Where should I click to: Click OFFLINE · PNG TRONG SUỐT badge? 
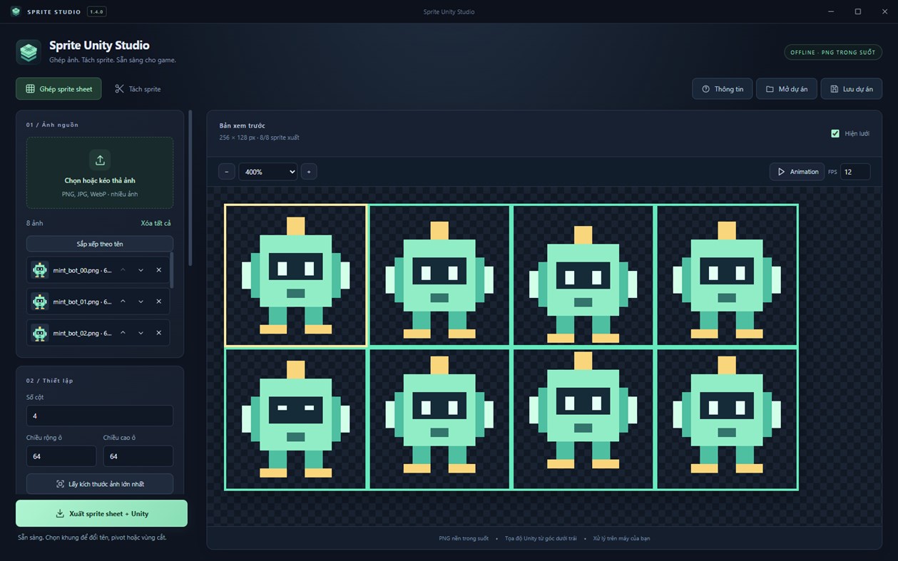tap(832, 52)
